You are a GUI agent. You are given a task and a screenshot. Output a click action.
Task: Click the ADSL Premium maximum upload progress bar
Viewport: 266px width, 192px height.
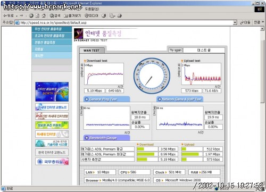pyautogui.click(x=192, y=154)
